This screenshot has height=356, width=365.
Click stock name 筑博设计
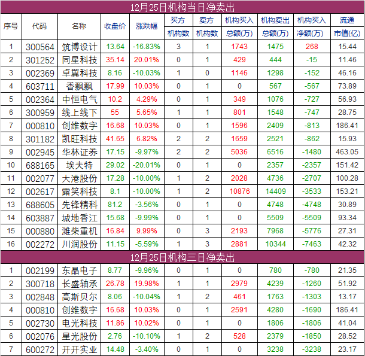(80, 47)
